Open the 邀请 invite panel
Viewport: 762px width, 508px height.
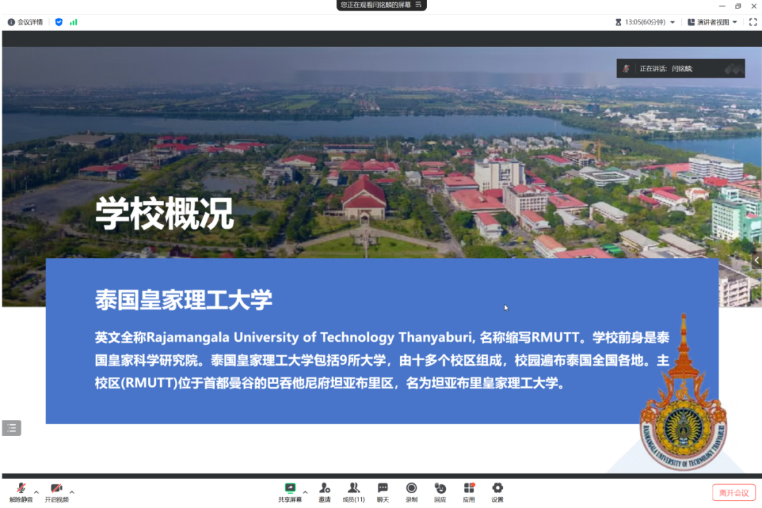(325, 491)
